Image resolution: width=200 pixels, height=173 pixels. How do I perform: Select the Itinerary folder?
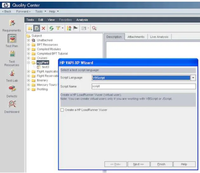(42, 80)
